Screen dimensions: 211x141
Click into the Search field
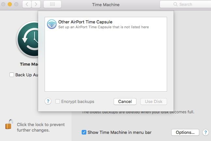coord(185,4)
